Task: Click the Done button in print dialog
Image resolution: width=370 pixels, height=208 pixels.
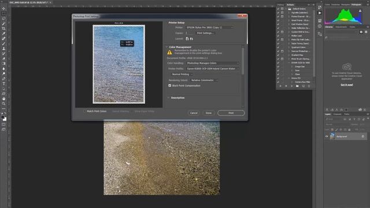Action: click(x=209, y=113)
